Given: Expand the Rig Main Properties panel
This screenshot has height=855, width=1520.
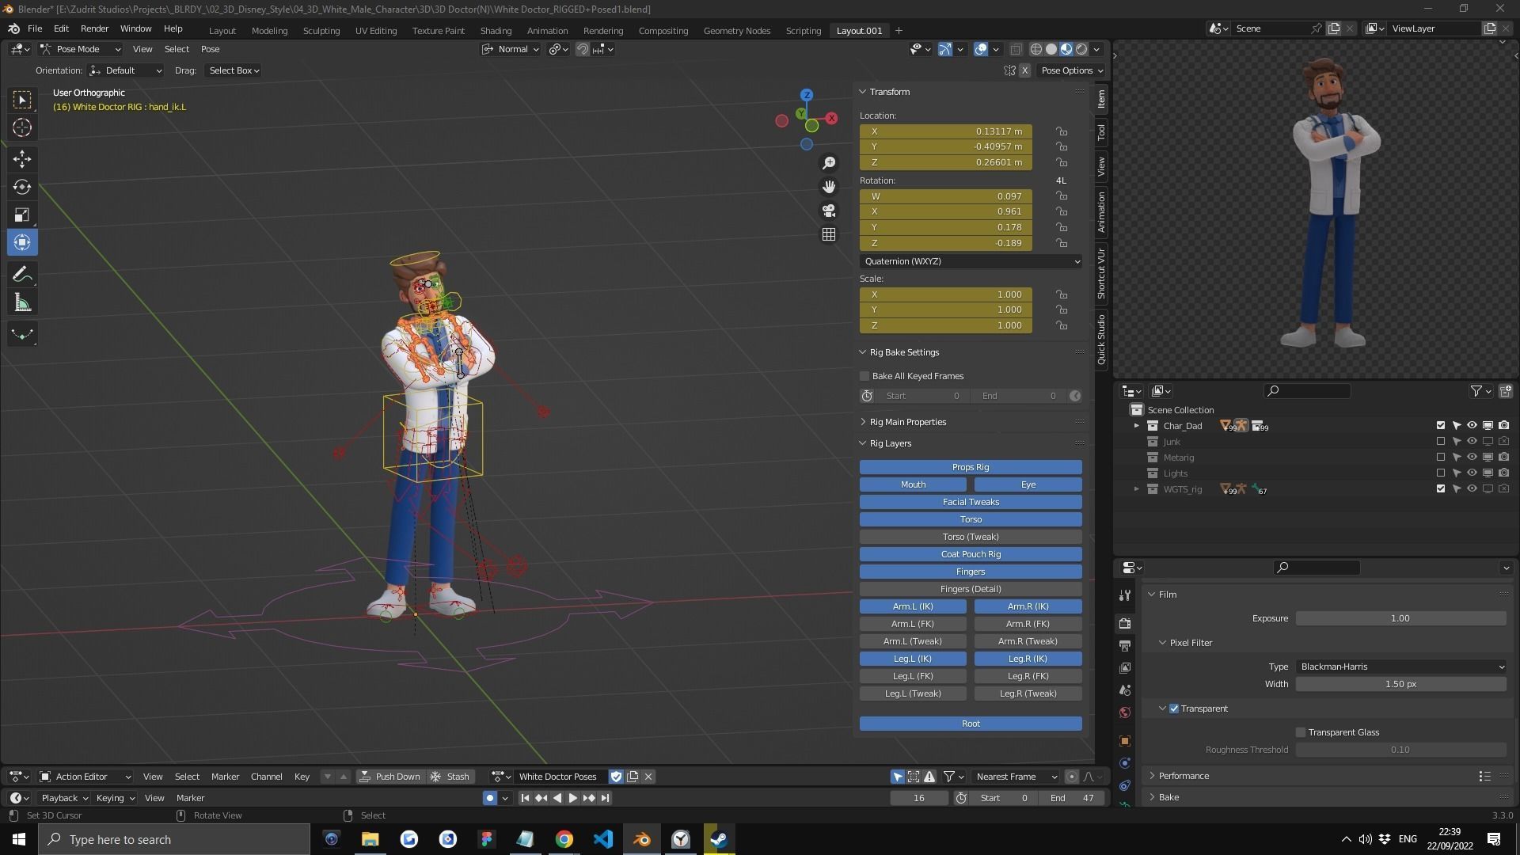Looking at the screenshot, I should [x=907, y=422].
